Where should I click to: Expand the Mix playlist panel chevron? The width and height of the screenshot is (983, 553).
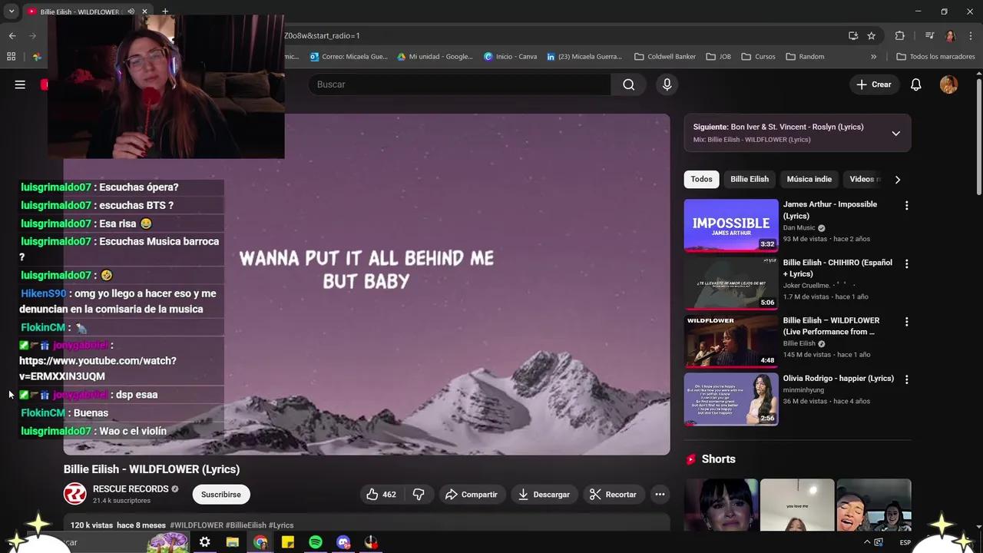pos(895,133)
